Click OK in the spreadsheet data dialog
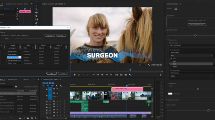 (52, 74)
